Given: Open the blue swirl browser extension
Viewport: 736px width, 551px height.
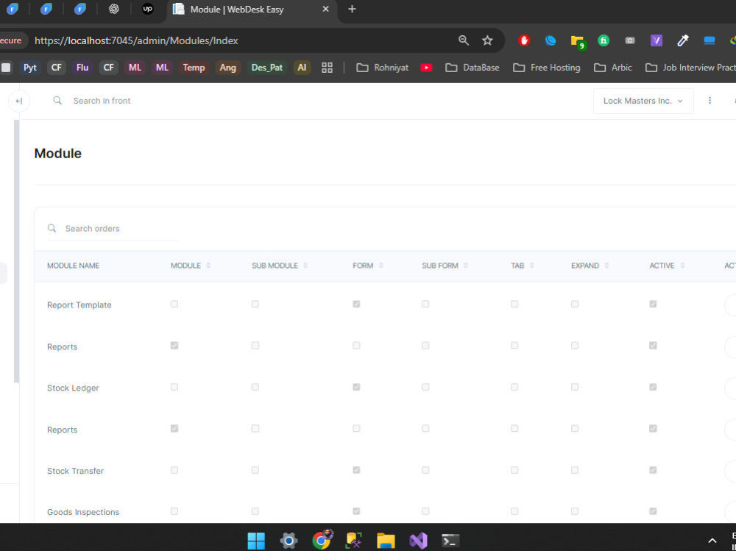Looking at the screenshot, I should coord(550,40).
